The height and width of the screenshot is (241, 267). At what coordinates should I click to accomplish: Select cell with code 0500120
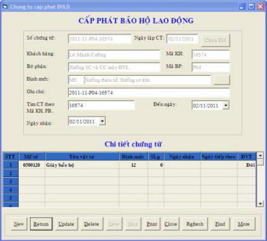[32, 165]
